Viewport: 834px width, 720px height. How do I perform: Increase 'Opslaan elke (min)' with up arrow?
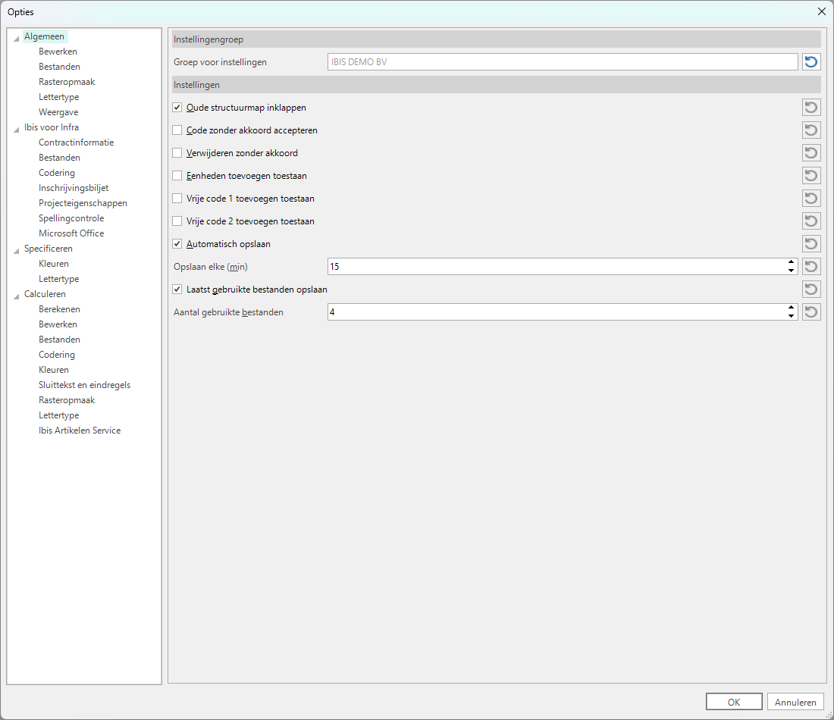(791, 263)
